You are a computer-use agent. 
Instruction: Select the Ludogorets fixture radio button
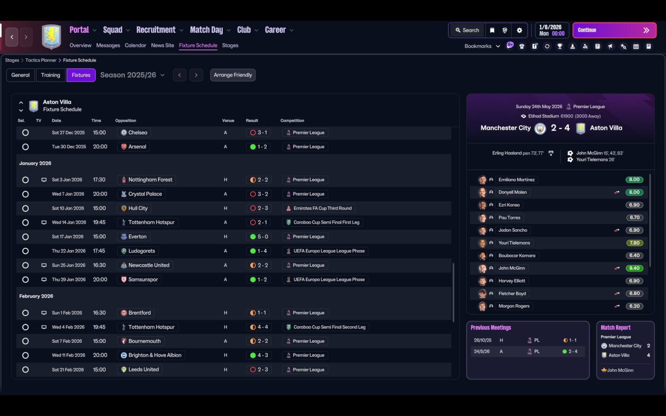(25, 251)
